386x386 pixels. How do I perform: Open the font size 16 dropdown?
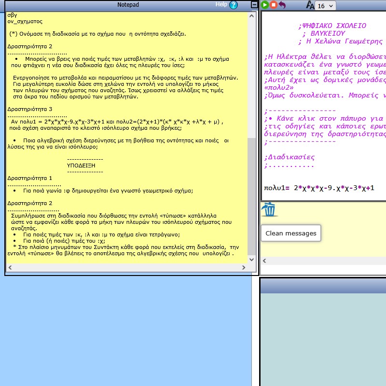pos(325,6)
